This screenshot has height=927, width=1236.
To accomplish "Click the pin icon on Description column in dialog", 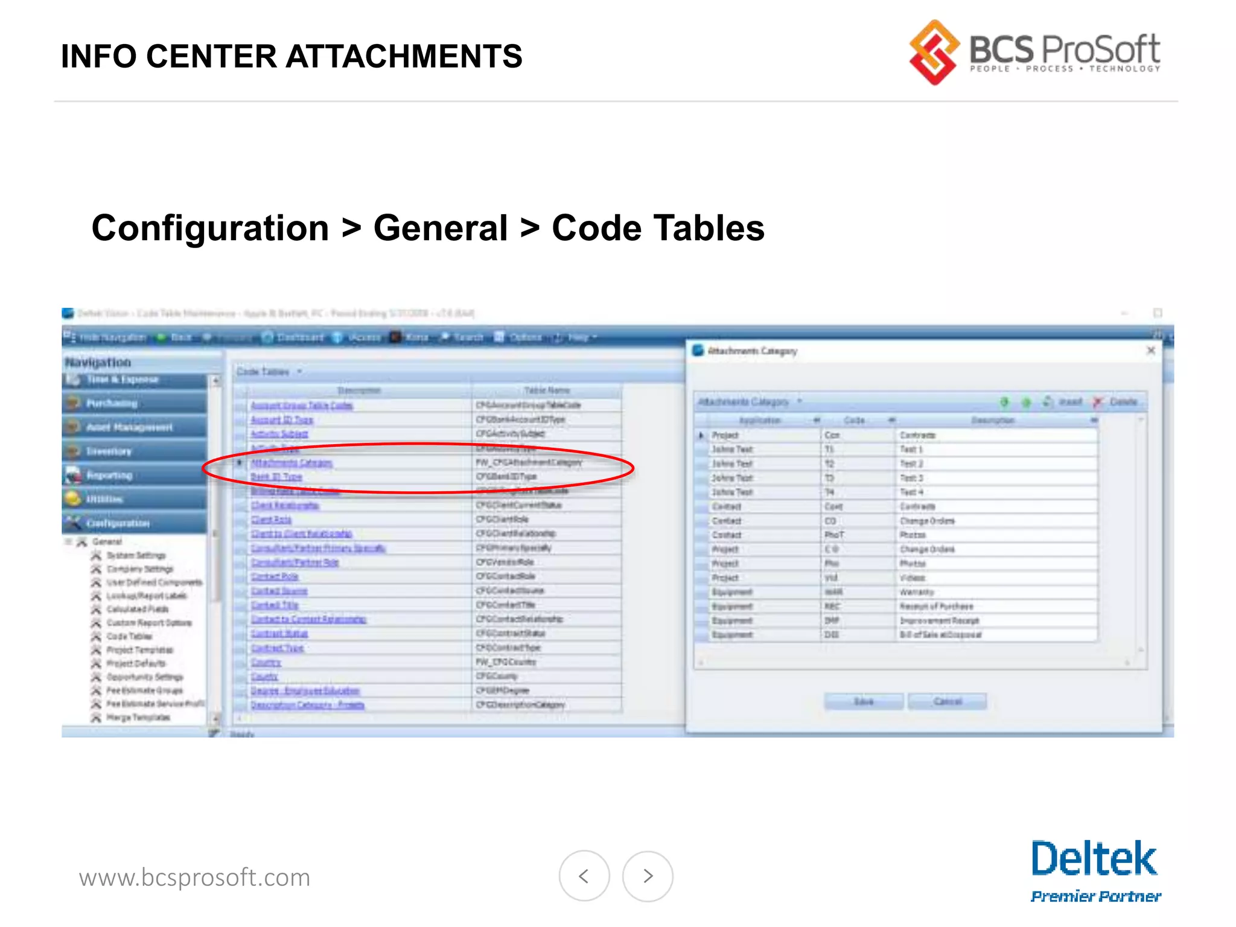I will click(x=1094, y=420).
